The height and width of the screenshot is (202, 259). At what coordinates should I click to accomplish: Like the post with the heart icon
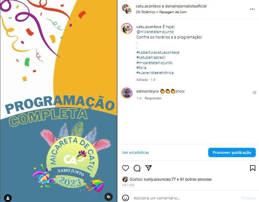[126, 168]
